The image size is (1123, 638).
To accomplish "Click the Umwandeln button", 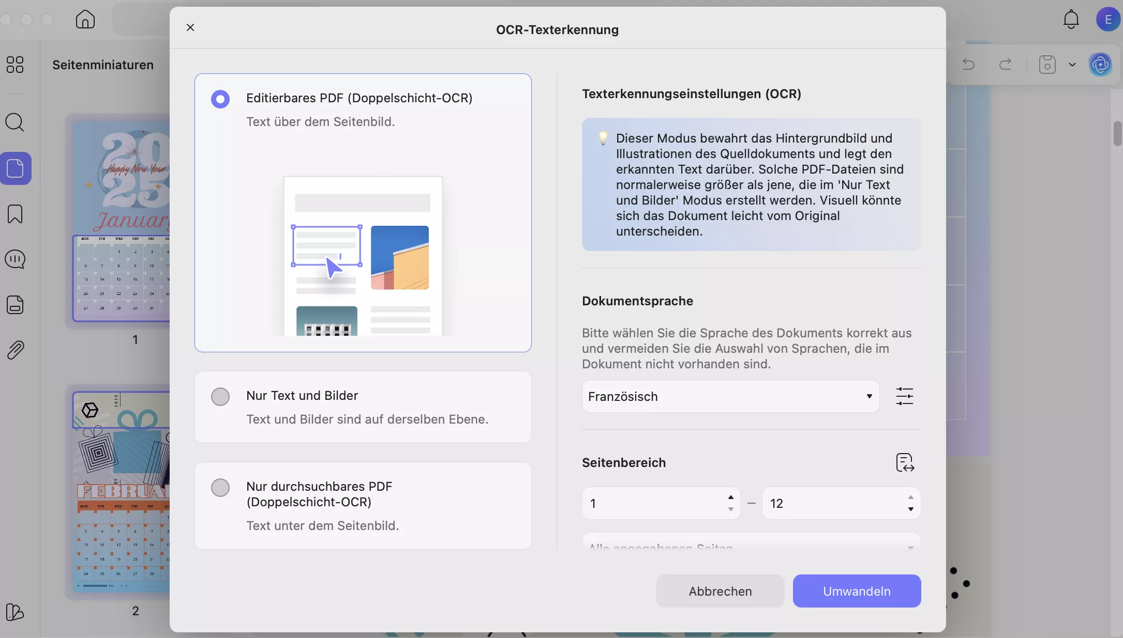I will pos(857,591).
